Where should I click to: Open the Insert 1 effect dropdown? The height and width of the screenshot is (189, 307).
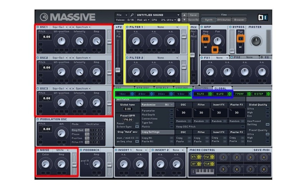pos(140,150)
